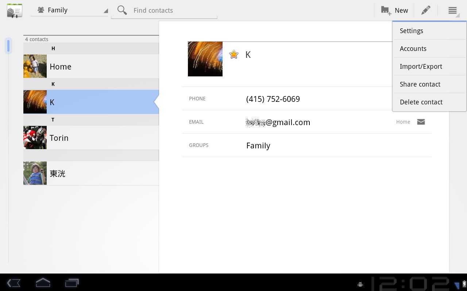This screenshot has height=291, width=467.
Task: Choose Import/Export from the menu
Action: (x=421, y=66)
